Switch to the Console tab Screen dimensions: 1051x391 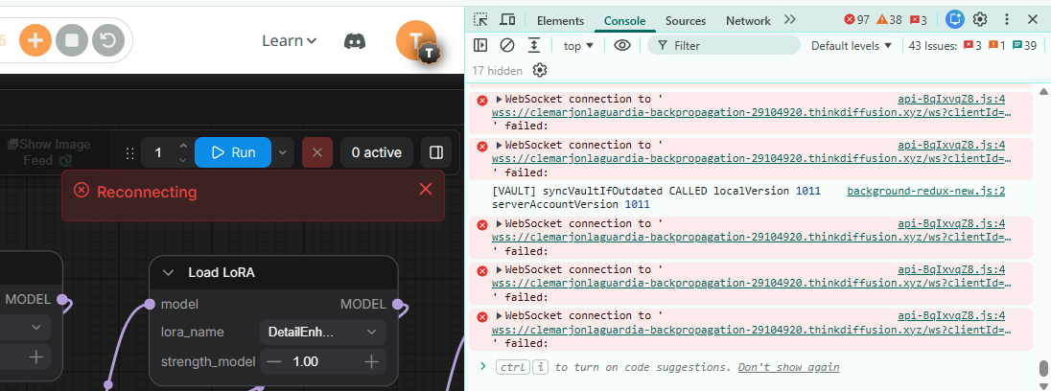624,21
